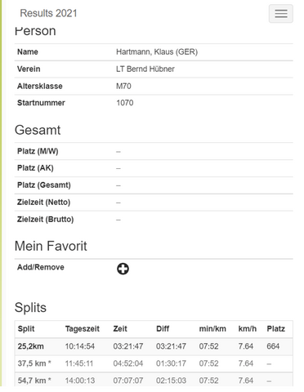Click the km/h column header
This screenshot has width=304, height=392.
coord(248,329)
